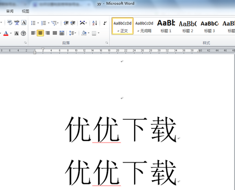Image resolution: width=235 pixels, height=190 pixels.
Task: Click the Borders grid icon
Action: click(x=94, y=33)
